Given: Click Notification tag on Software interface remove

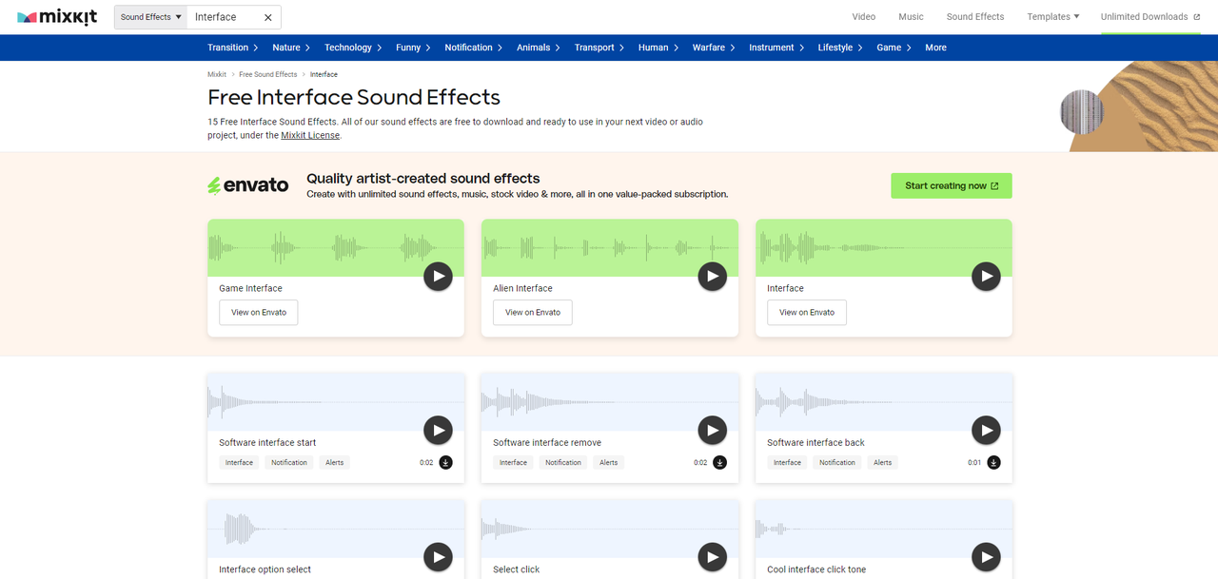Looking at the screenshot, I should point(563,463).
